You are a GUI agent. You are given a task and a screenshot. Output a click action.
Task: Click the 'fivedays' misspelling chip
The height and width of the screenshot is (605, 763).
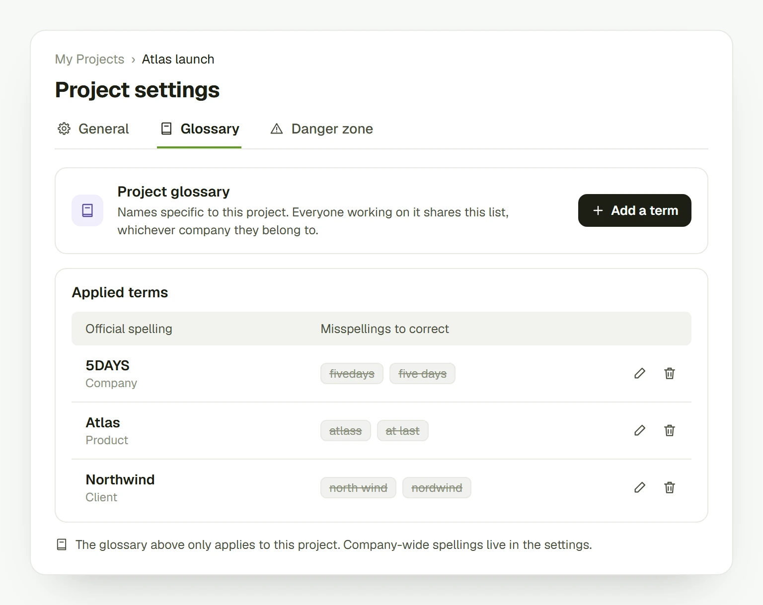[352, 374]
